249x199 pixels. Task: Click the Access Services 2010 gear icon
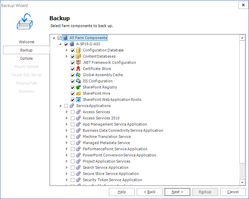click(78, 118)
